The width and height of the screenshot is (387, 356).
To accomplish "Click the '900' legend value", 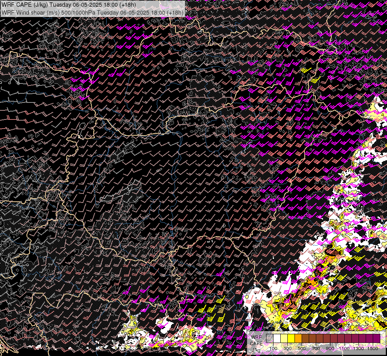I will [x=330, y=348].
